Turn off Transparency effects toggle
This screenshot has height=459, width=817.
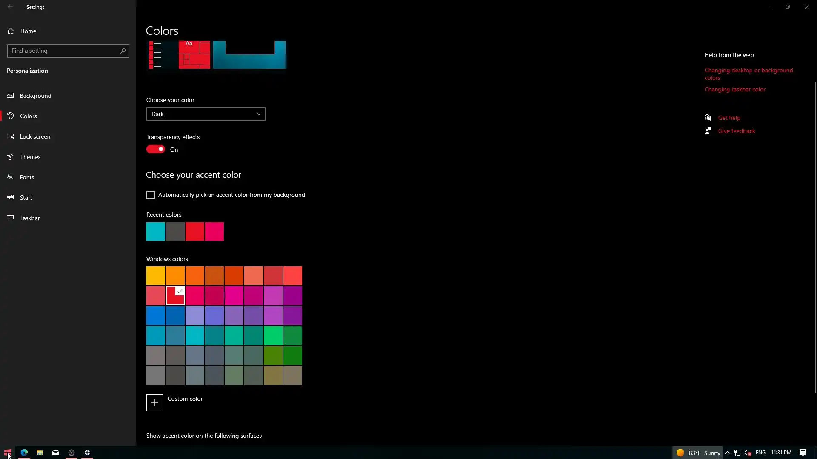coord(156,150)
